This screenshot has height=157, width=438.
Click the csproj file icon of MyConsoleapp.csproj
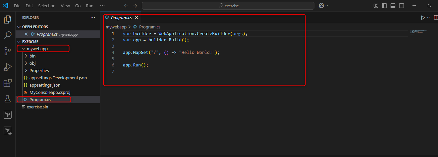tap(26, 92)
